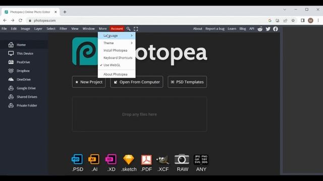Image resolution: width=323 pixels, height=181 pixels.
Task: Open the Select menu
Action: coord(51,29)
